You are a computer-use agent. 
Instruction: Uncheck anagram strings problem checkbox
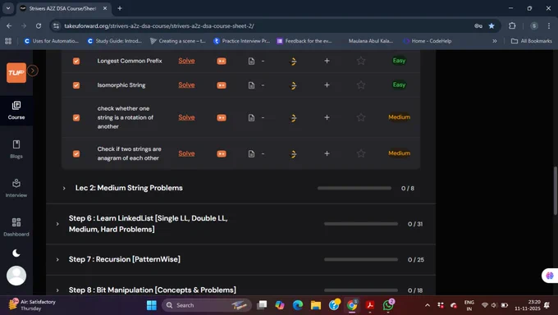point(76,153)
